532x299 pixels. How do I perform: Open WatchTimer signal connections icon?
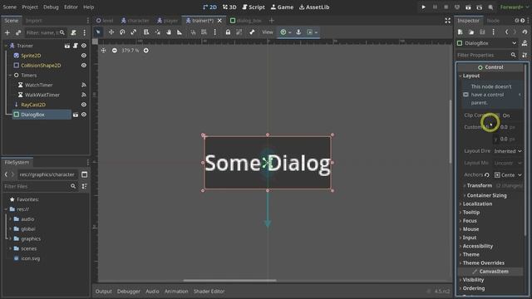tap(84, 85)
